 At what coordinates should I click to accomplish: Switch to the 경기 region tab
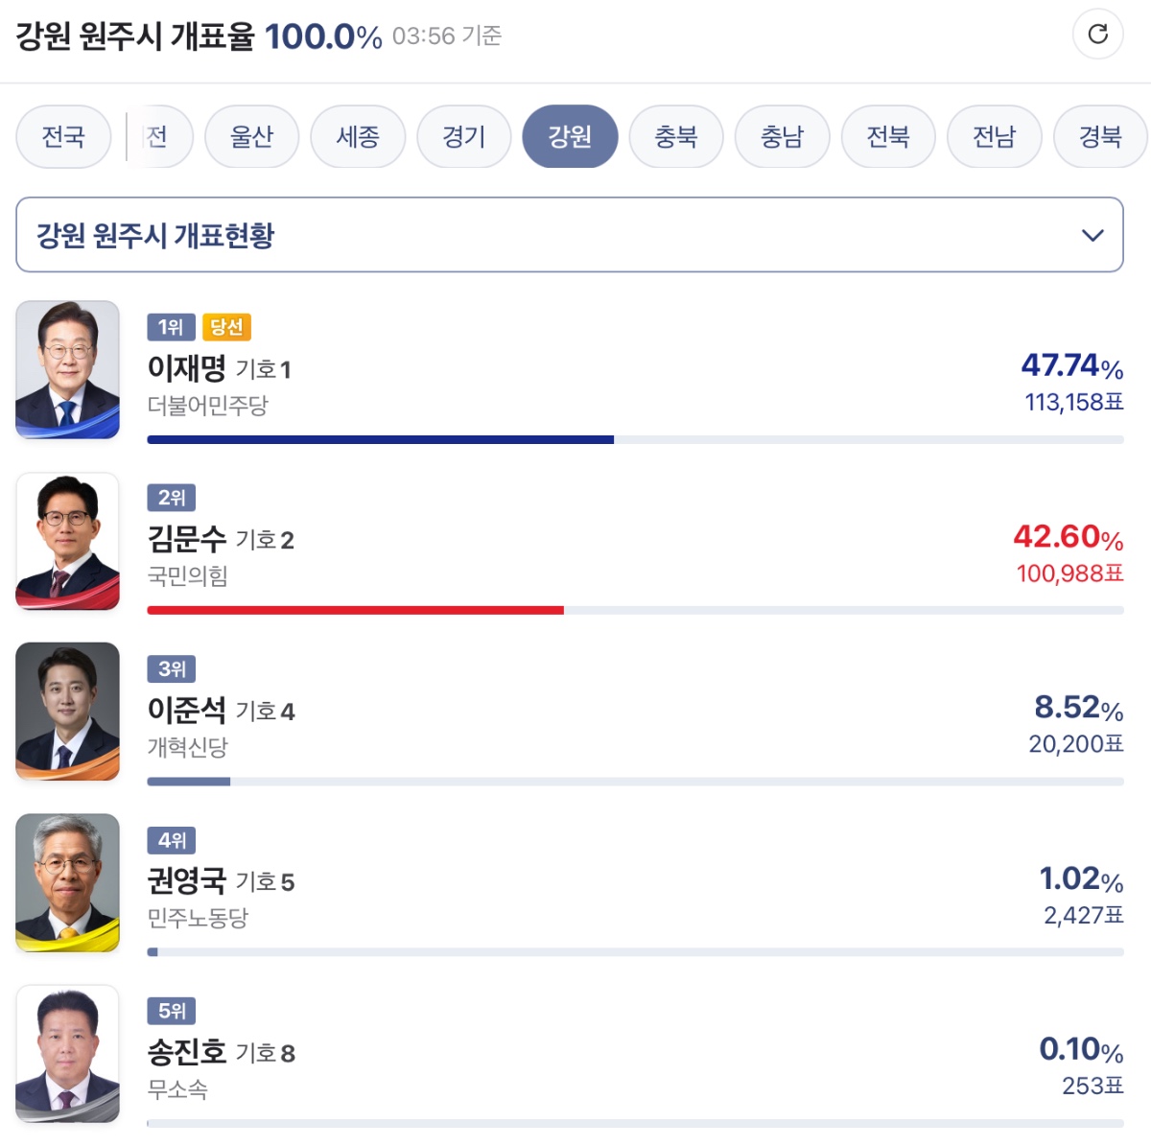point(464,136)
